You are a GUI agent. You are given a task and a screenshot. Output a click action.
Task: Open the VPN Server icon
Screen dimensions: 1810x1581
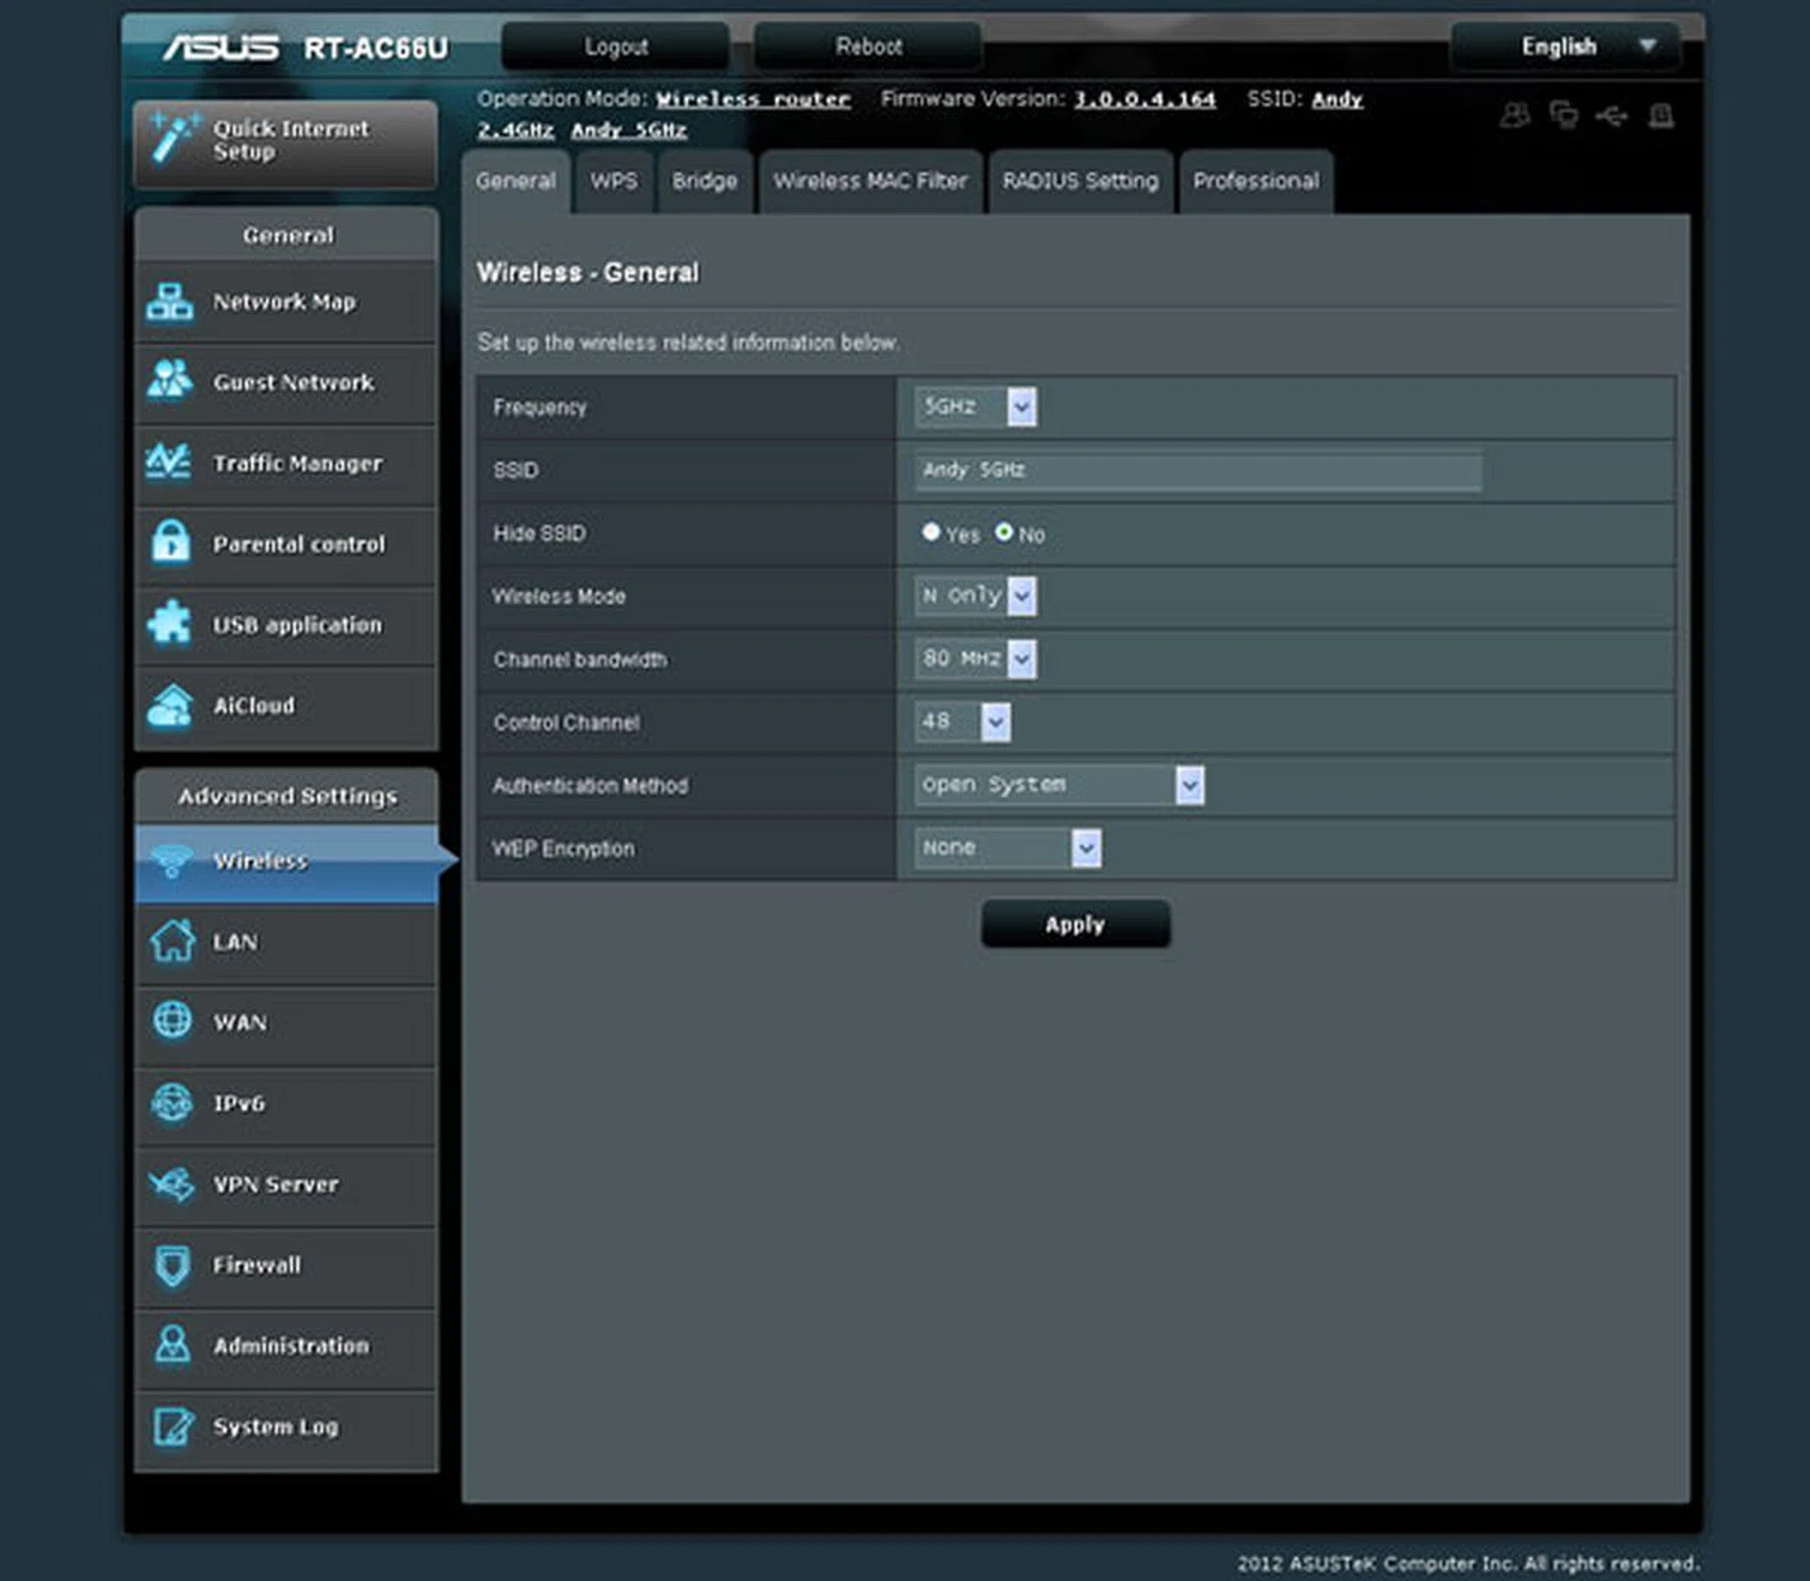(172, 1184)
